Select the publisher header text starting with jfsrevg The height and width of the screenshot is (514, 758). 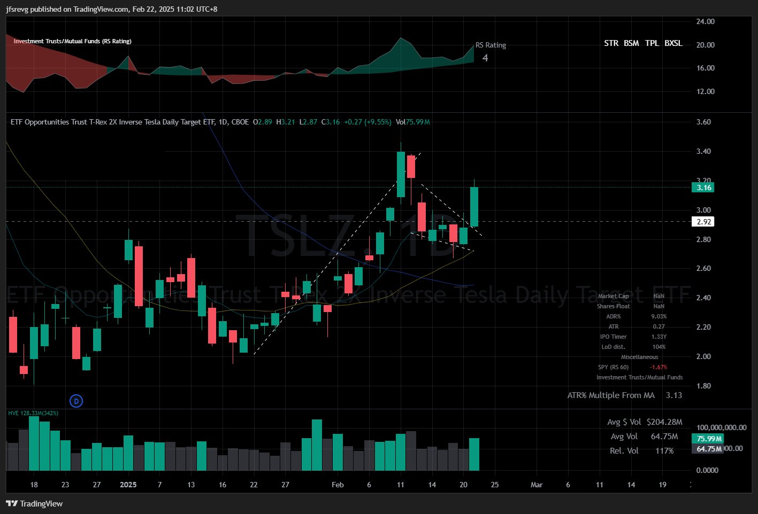click(x=112, y=9)
